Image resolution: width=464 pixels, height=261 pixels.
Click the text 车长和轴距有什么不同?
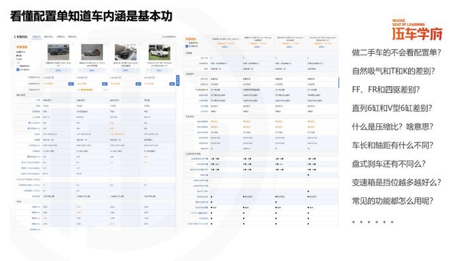[x=392, y=146]
